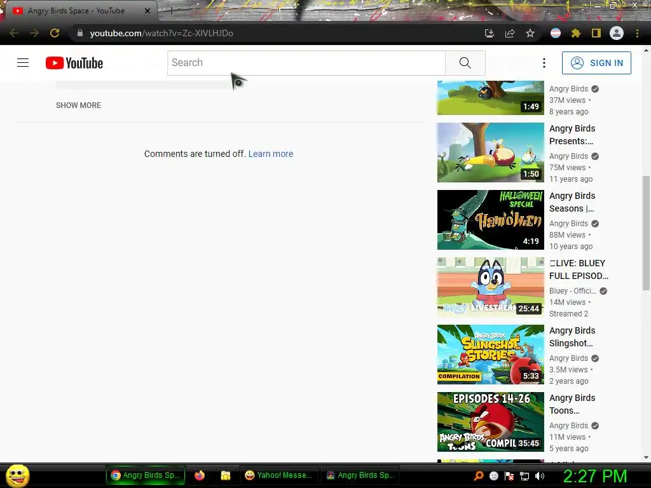Switch to Yahoo! Messenger taskbar item
This screenshot has height=488, width=651.
click(x=279, y=475)
